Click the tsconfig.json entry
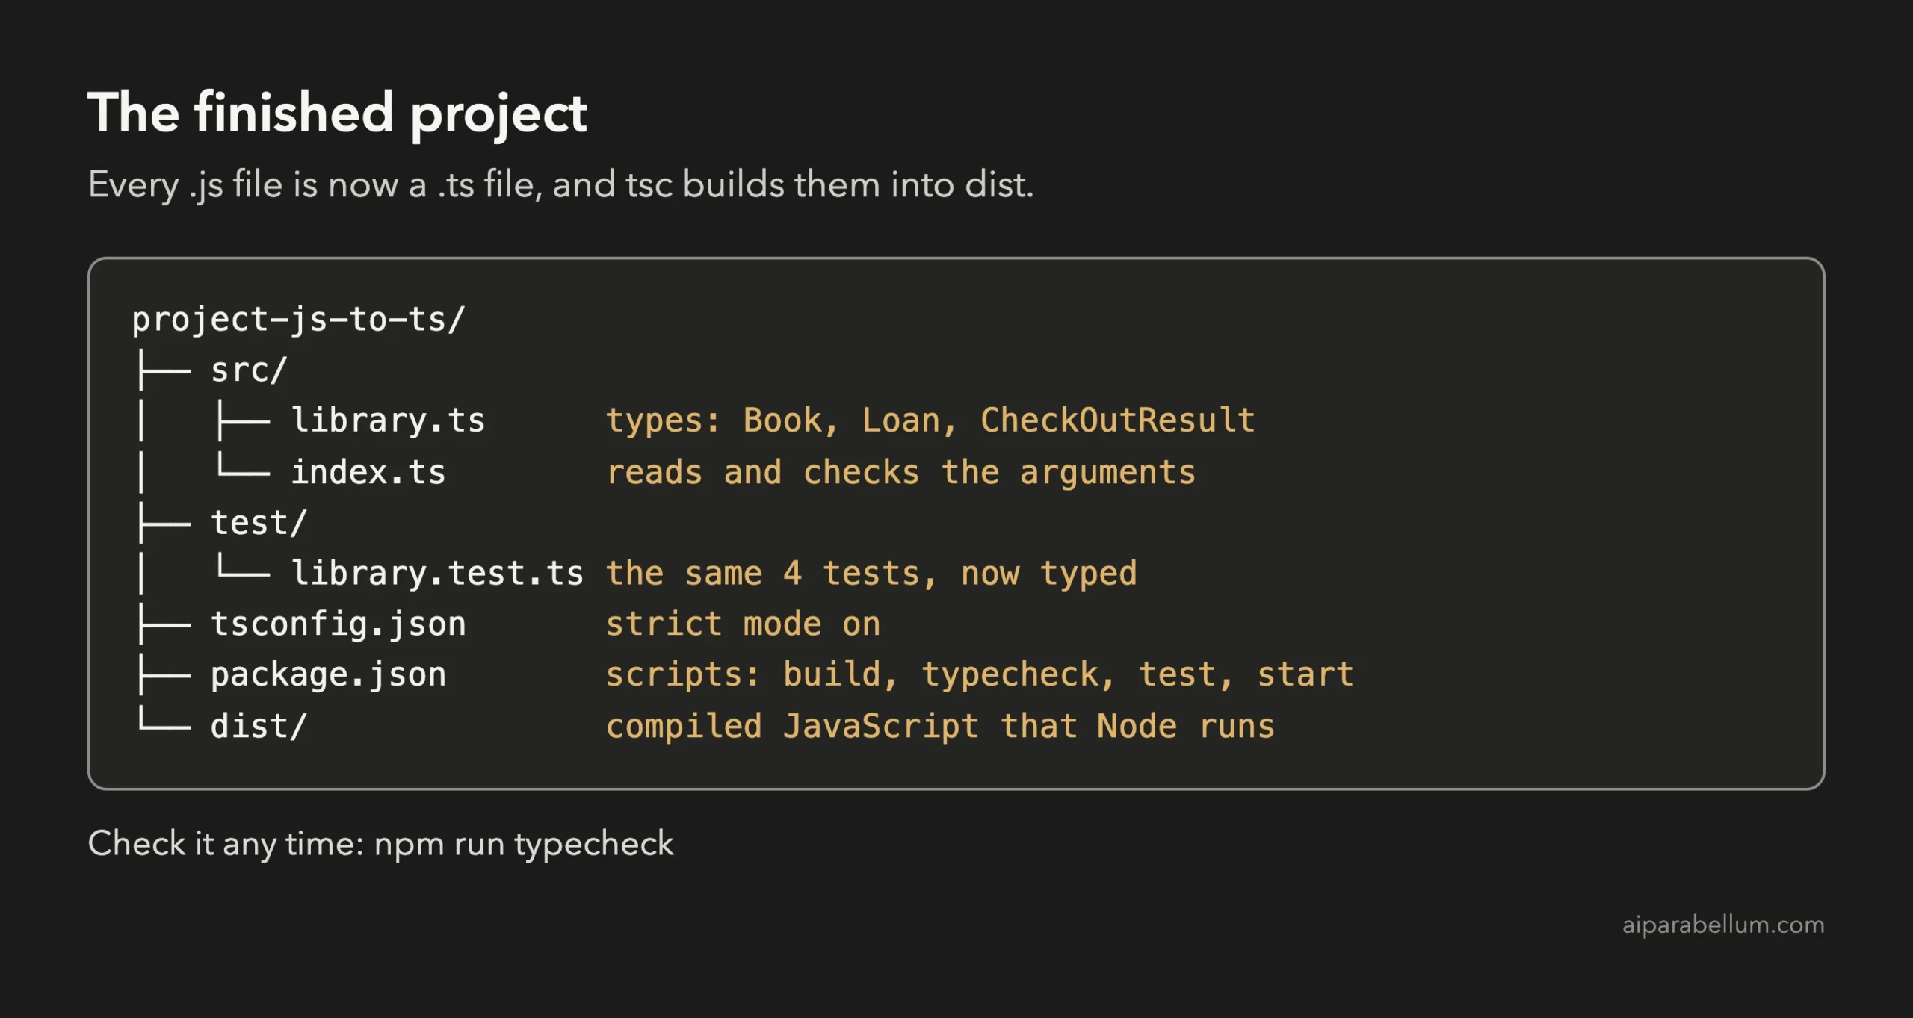The image size is (1913, 1018). click(x=338, y=624)
